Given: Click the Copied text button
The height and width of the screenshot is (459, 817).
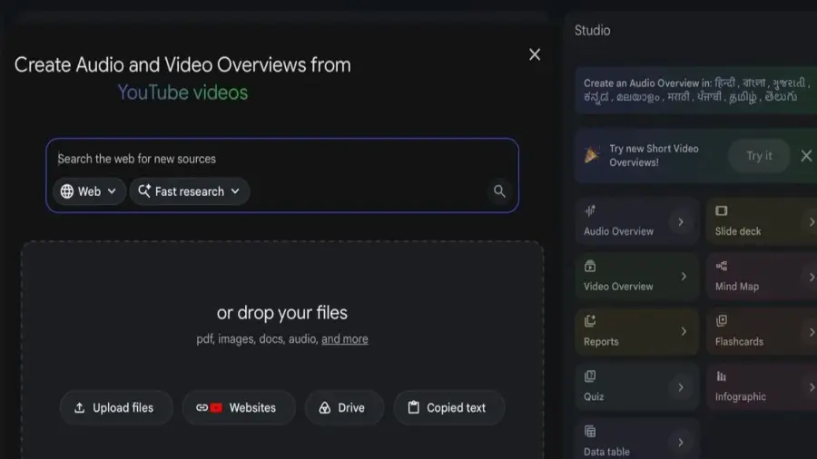Looking at the screenshot, I should (449, 407).
